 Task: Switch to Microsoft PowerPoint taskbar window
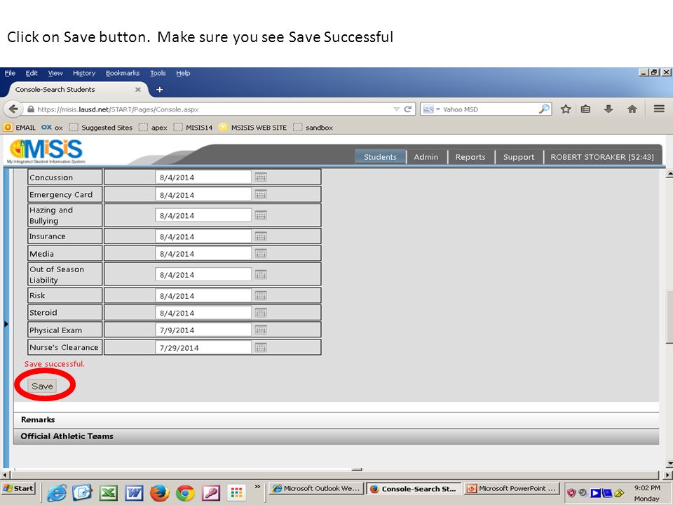513,488
